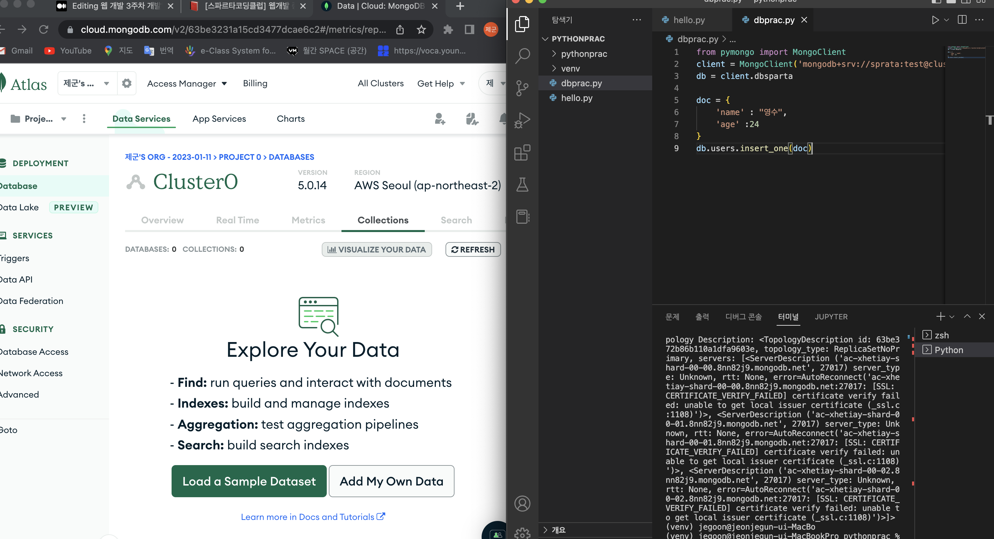Open the VS Code Search view icon
The image size is (994, 539).
(x=522, y=56)
